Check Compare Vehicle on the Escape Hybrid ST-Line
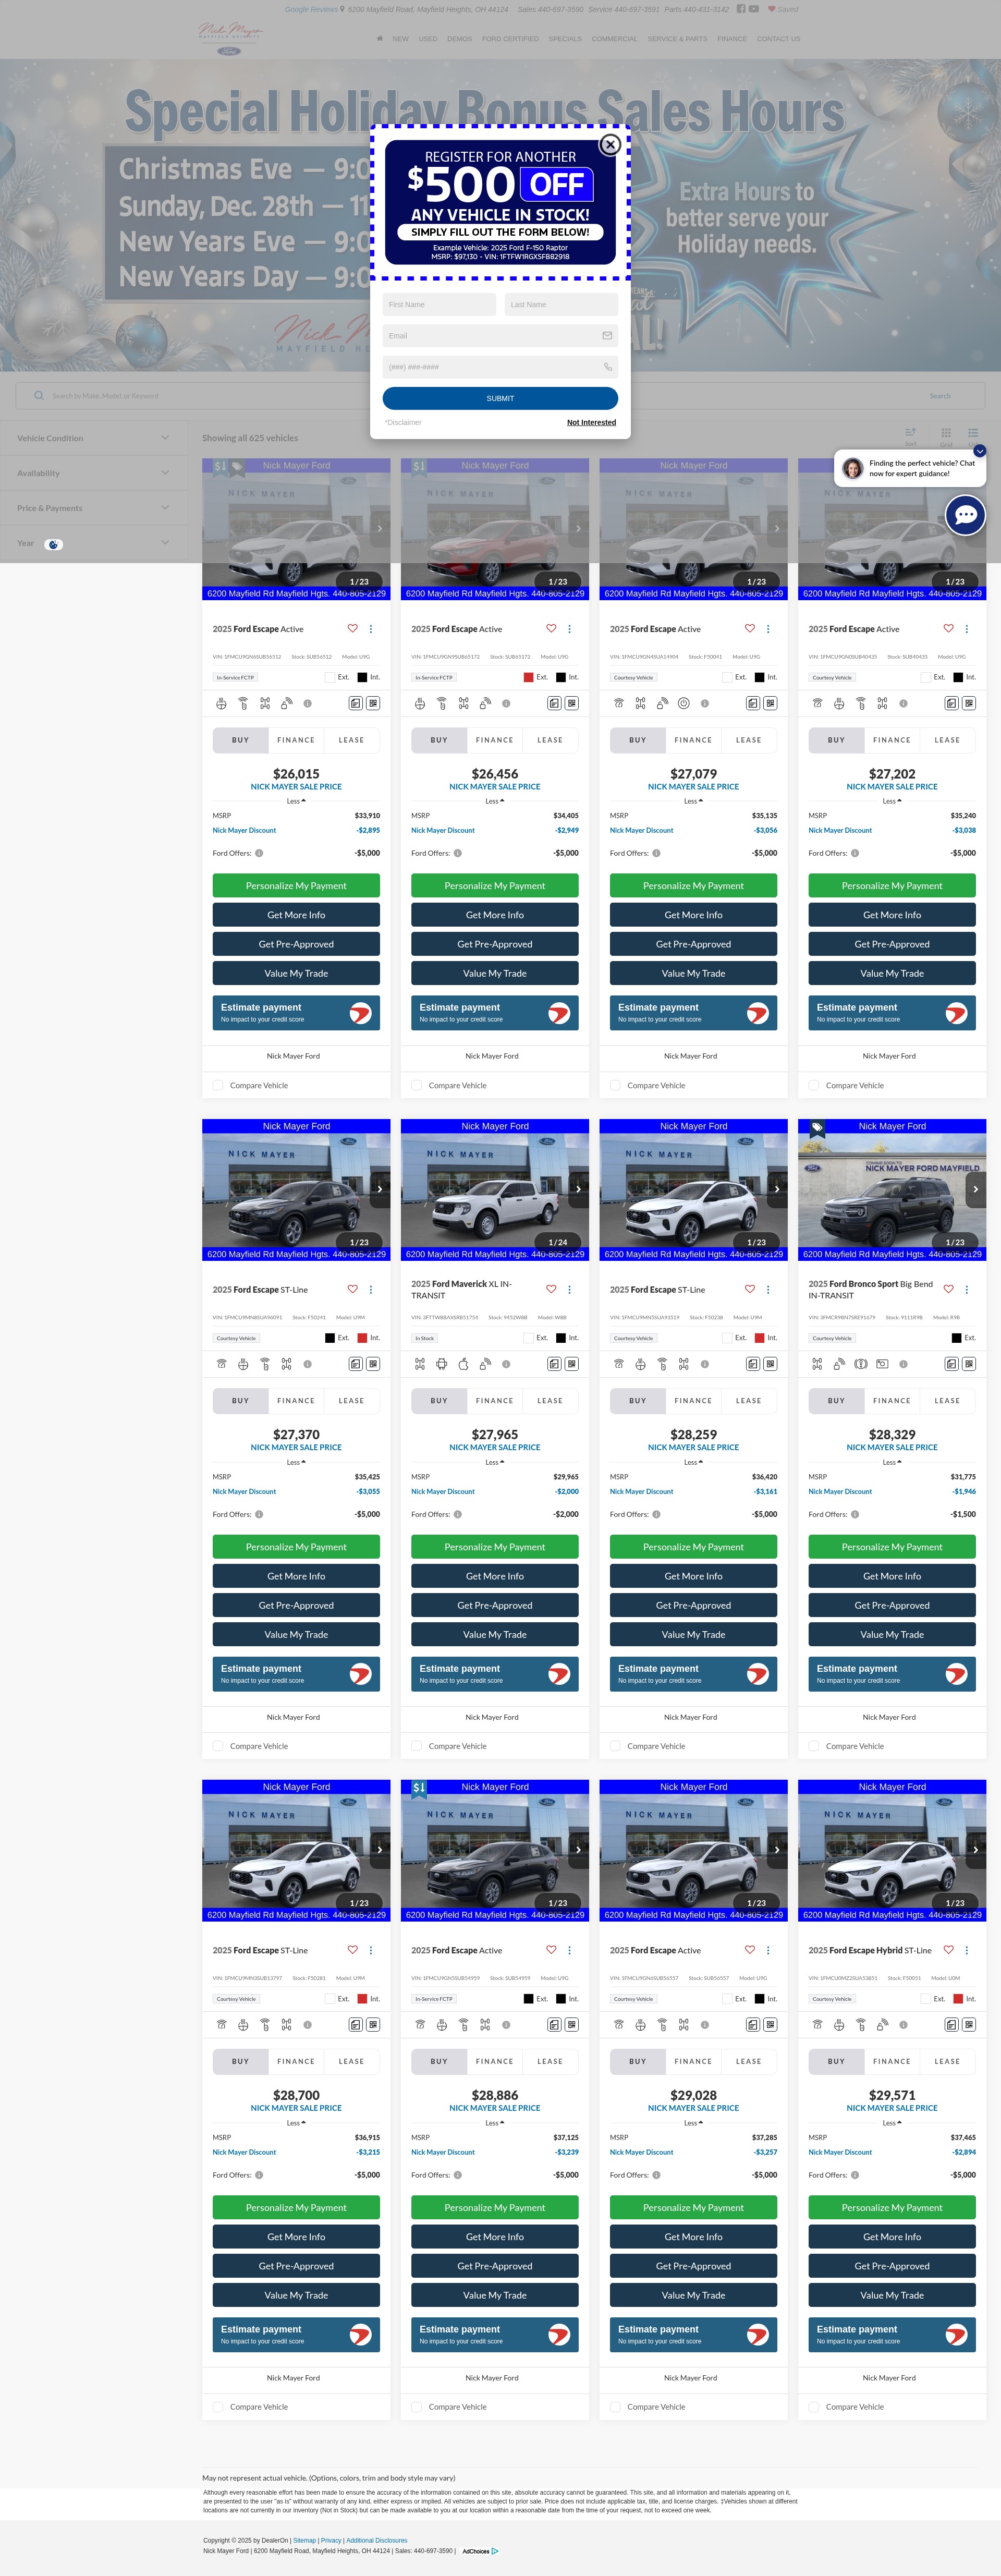The image size is (1001, 2576). coord(814,2407)
